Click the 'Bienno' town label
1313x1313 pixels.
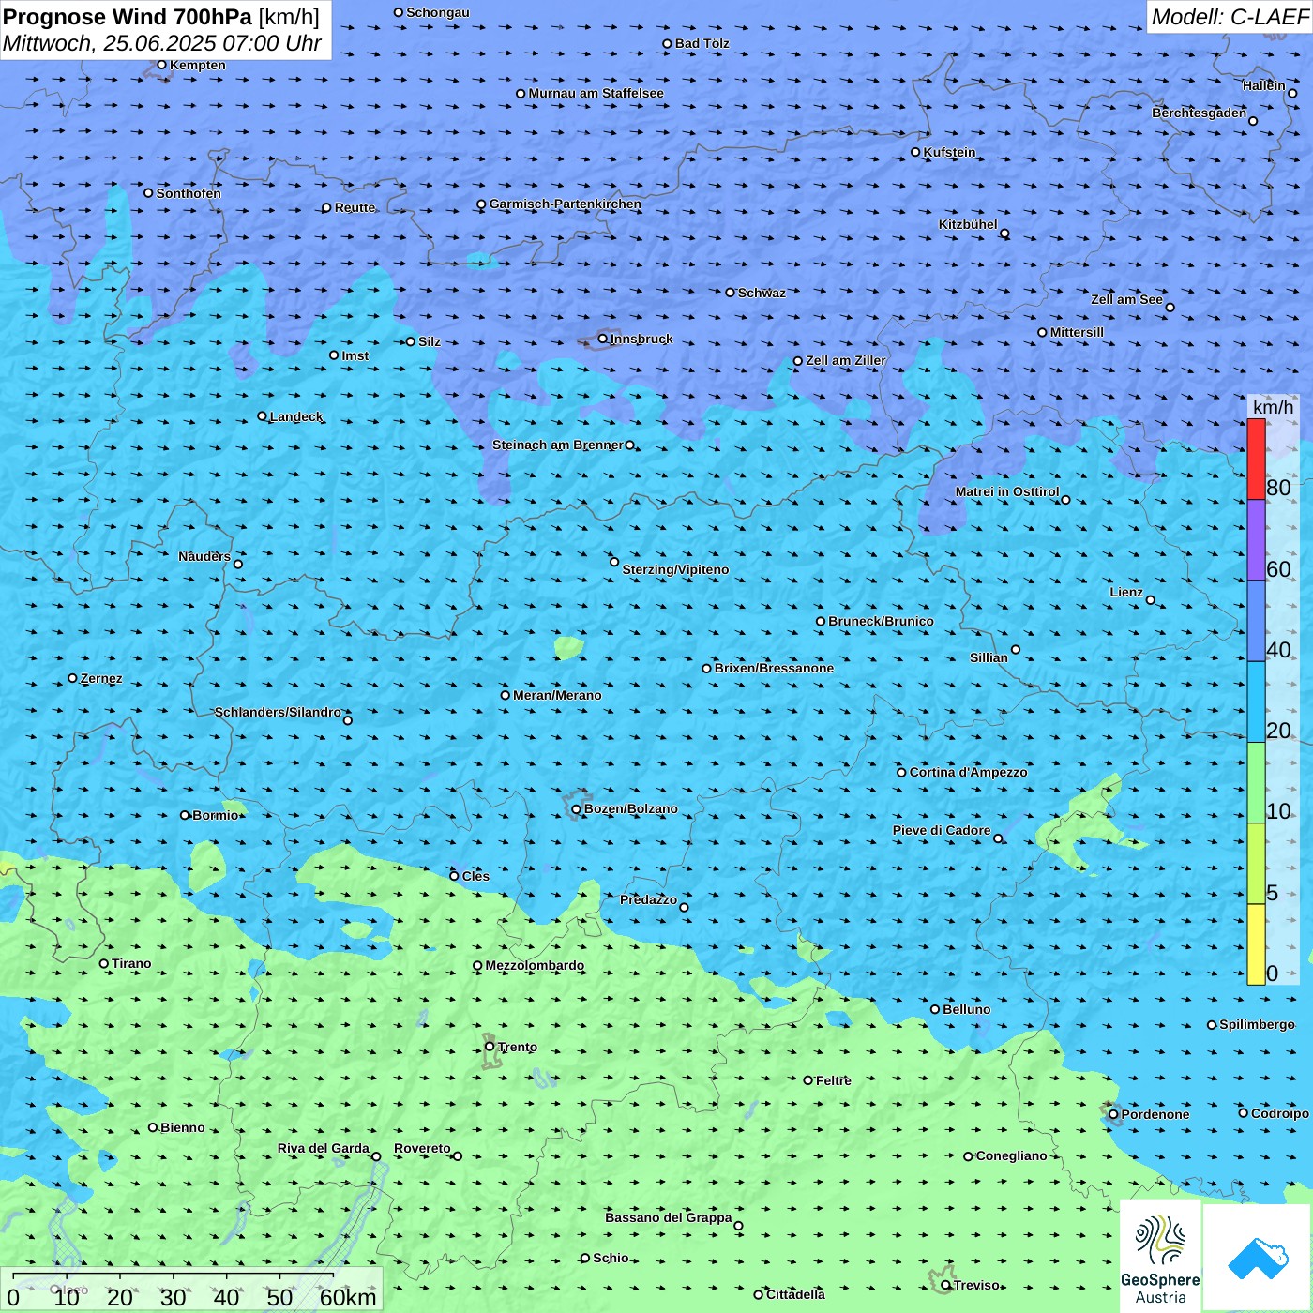pos(182,1127)
